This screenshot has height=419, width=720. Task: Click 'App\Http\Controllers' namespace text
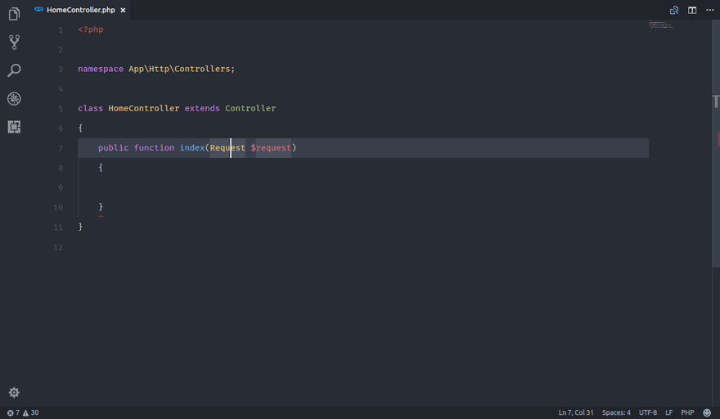(179, 69)
